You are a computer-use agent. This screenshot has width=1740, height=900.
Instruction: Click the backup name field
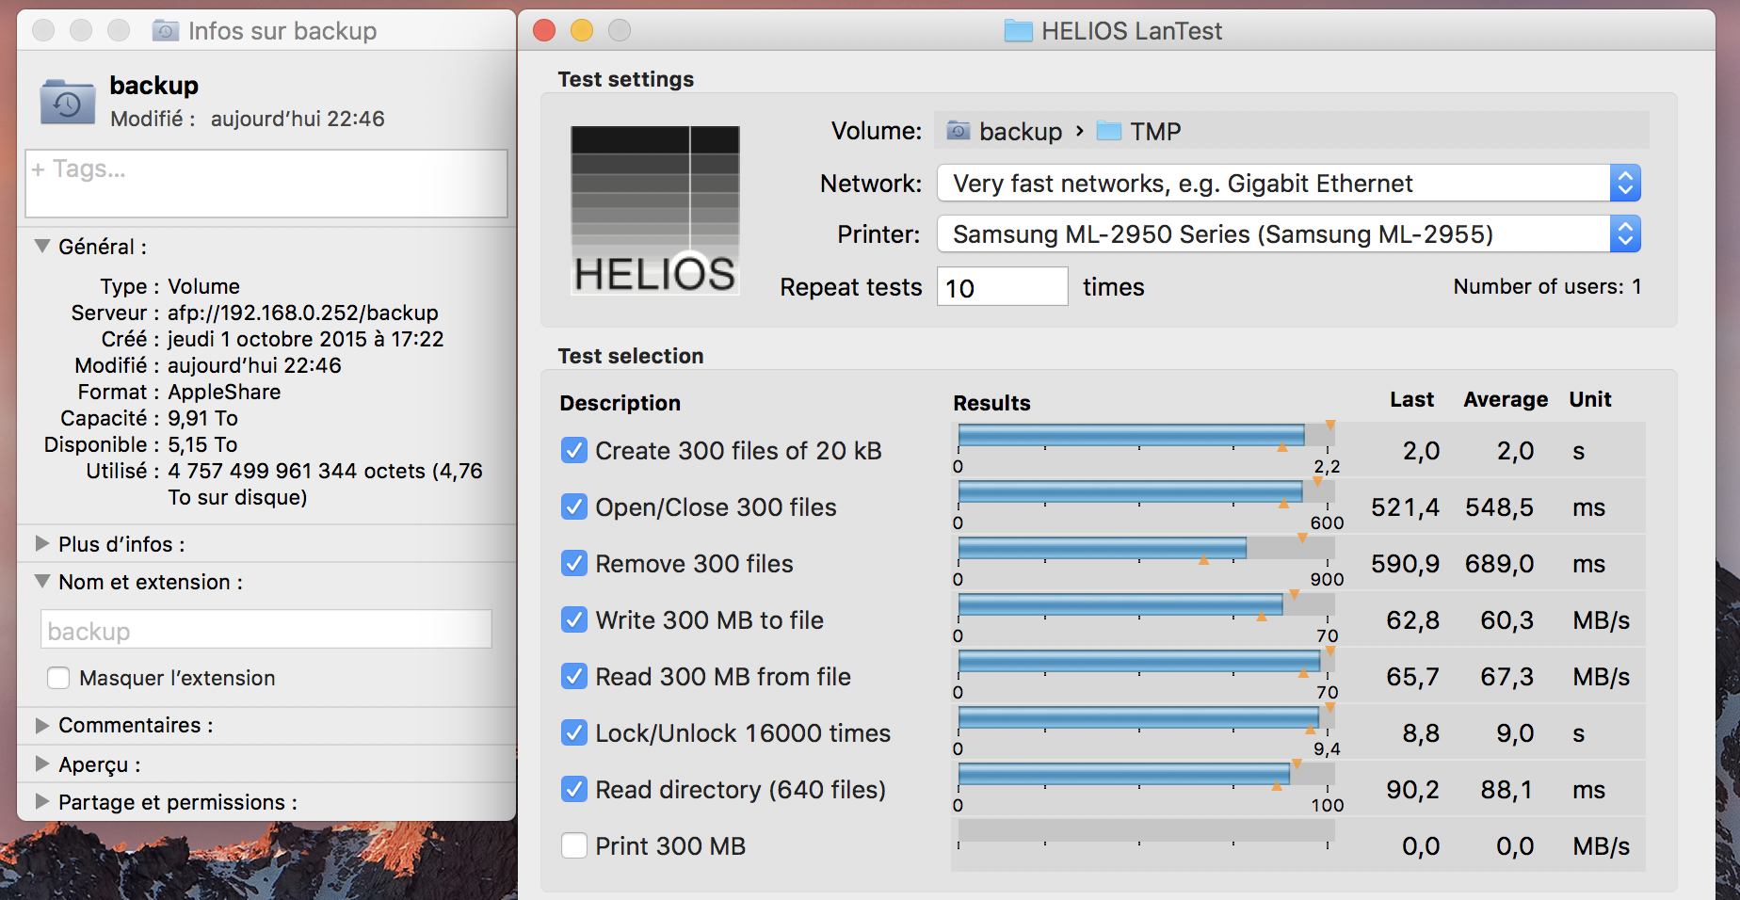[x=266, y=630]
